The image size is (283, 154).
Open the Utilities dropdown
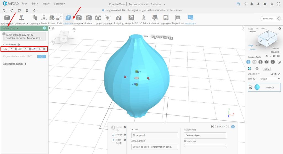click(108, 20)
